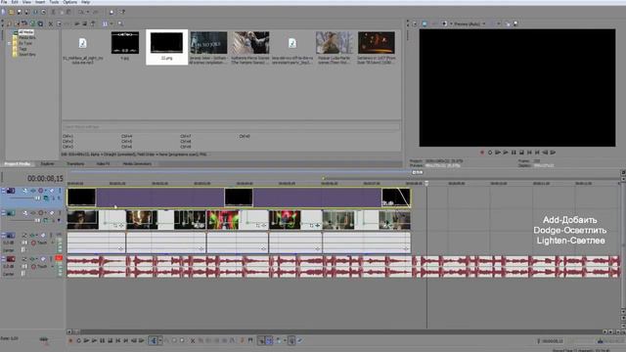The width and height of the screenshot is (626, 352).
Task: Click the Pause button under the preview
Action: click(x=514, y=153)
